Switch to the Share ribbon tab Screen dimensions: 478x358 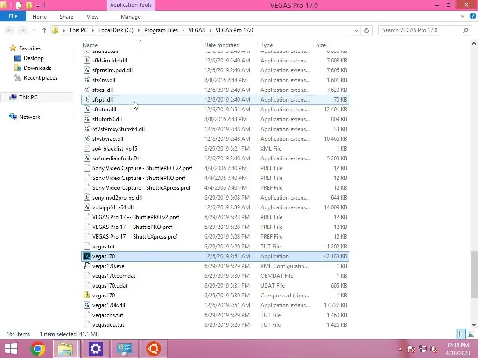[x=66, y=17]
